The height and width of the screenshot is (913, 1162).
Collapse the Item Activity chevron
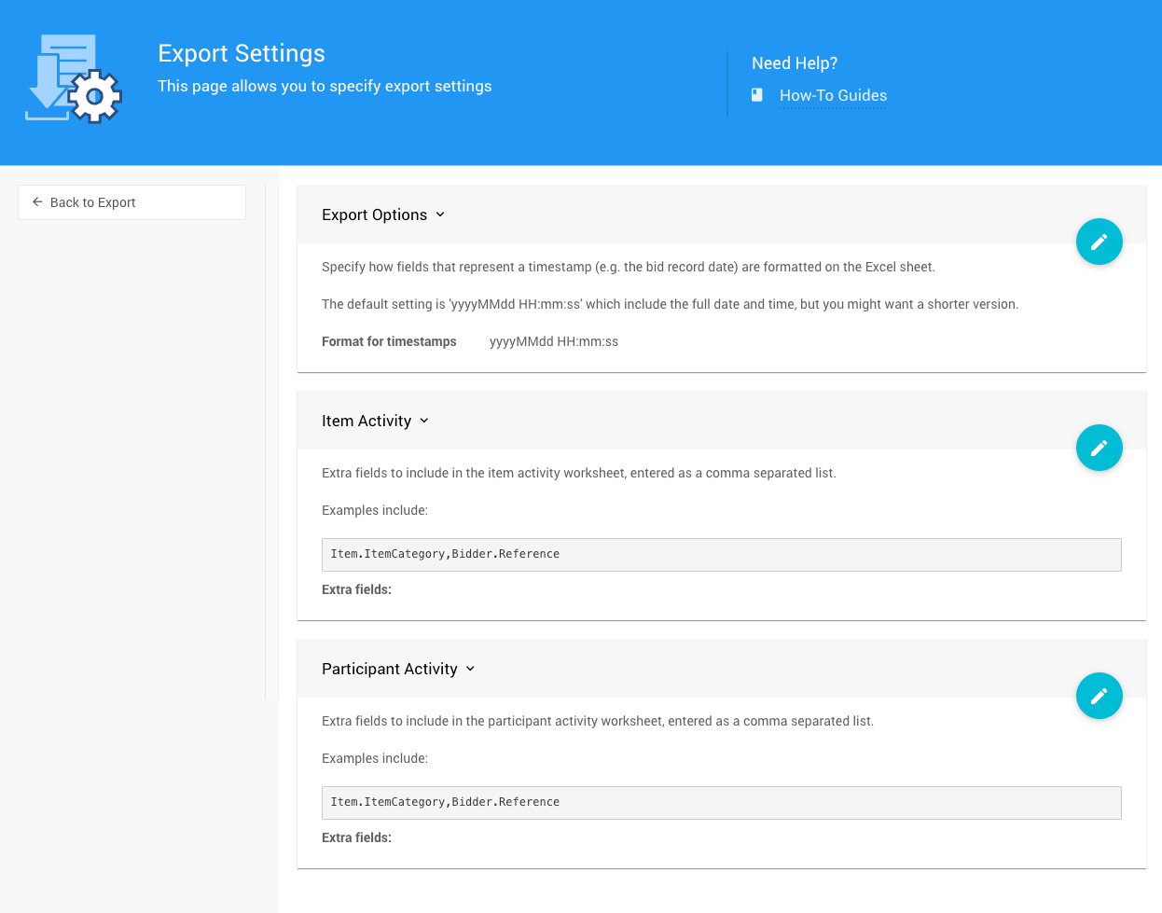pos(424,421)
